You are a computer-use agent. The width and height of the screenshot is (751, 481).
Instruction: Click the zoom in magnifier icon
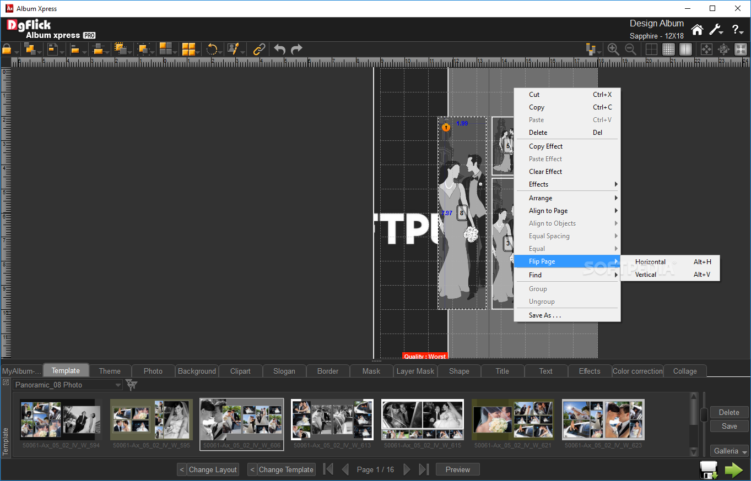click(x=613, y=50)
